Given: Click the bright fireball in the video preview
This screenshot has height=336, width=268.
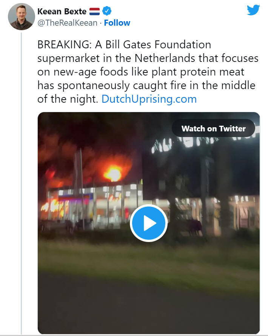Looking at the screenshot, I should [x=113, y=174].
